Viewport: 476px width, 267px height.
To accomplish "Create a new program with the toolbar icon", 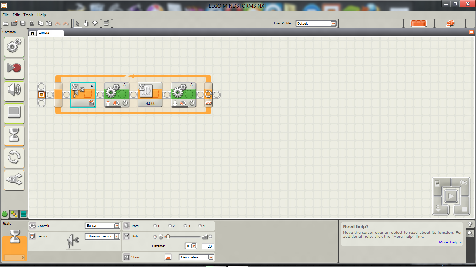I will 6,24.
